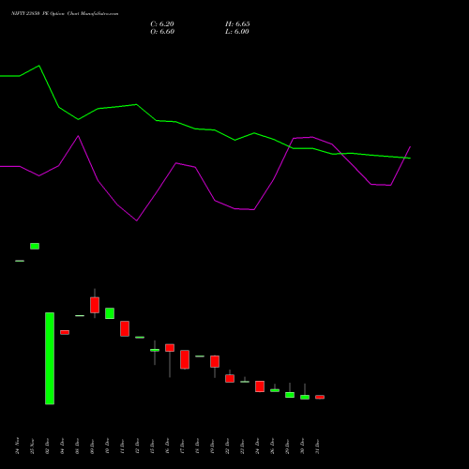Click the red candle for 19 Dec
The image size is (469, 469).
[x=215, y=361]
